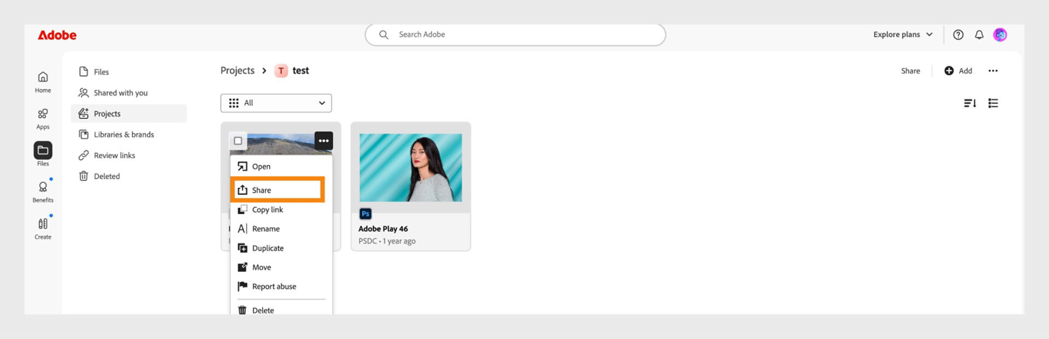
Task: Click the Add button label
Action: pos(965,70)
